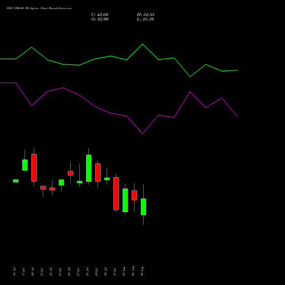Select the 16 Jul date label
This screenshot has width=285, height=285.
click(14, 271)
